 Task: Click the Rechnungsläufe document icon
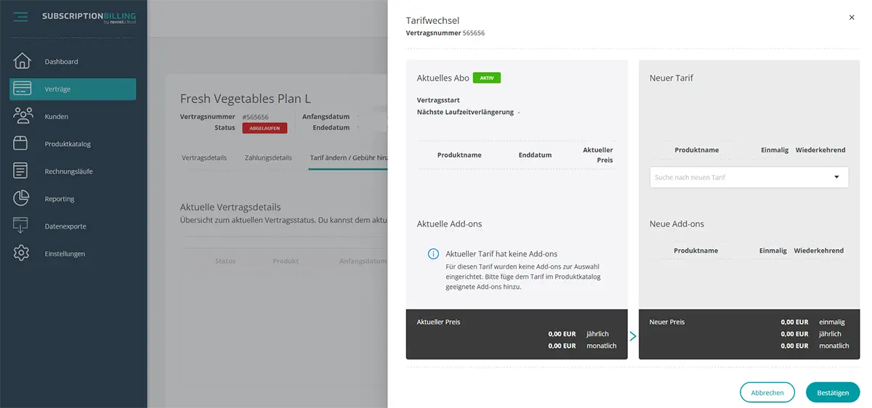pyautogui.click(x=21, y=171)
